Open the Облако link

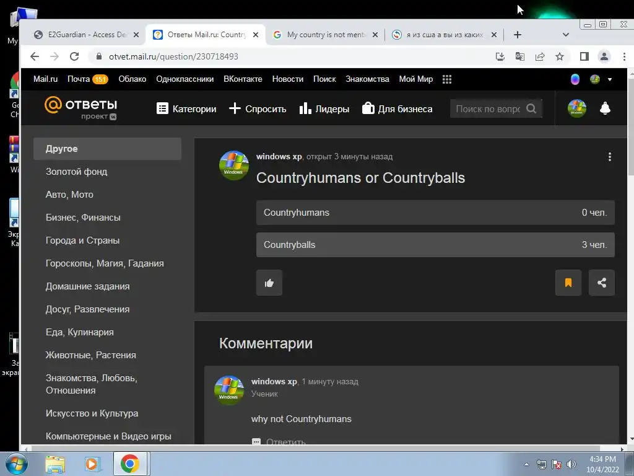132,79
